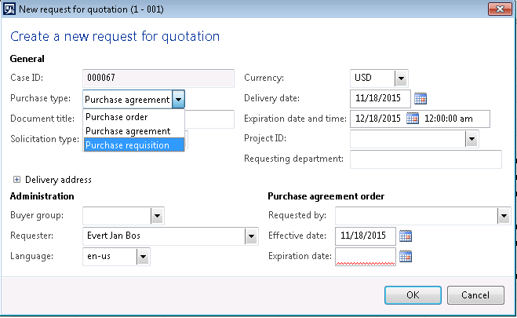Pick the Purchase requisition option
517x318 pixels.
127,144
